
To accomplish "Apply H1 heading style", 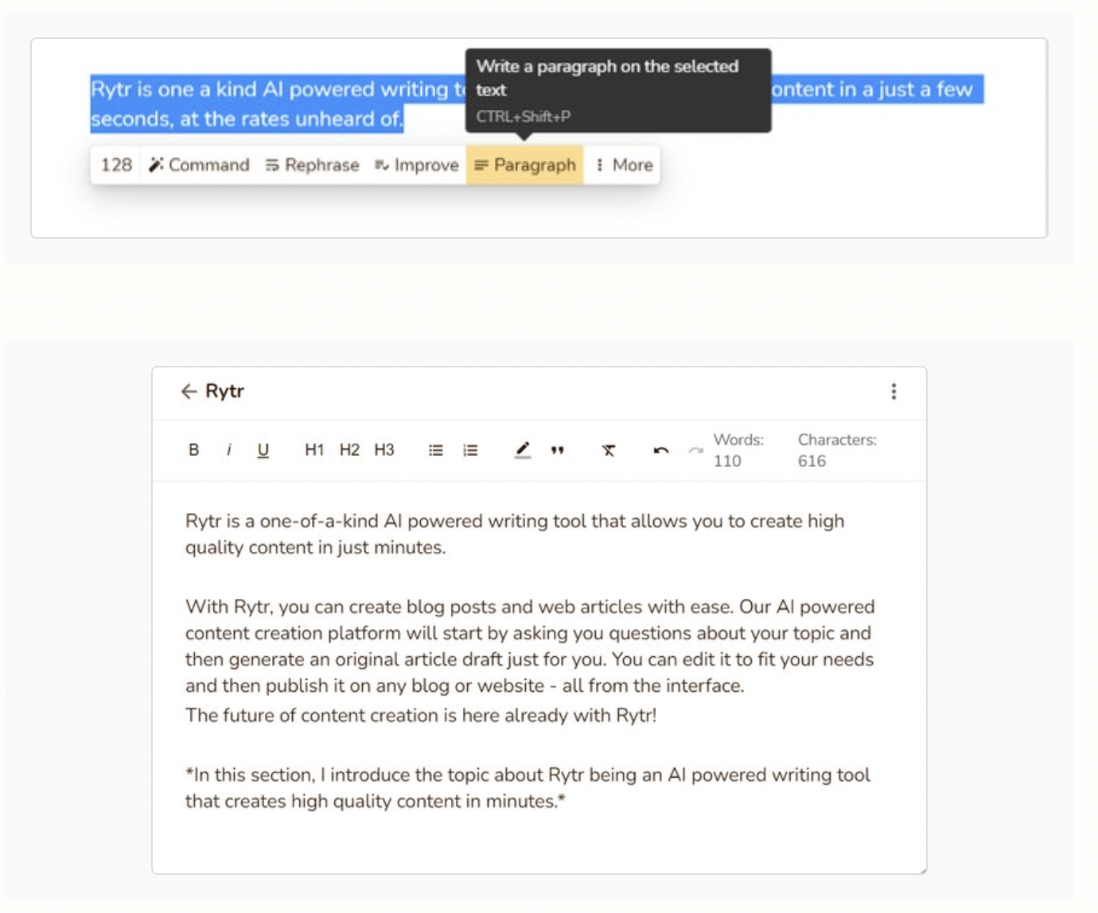I will [314, 450].
